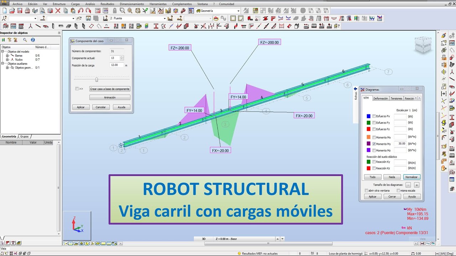Click the purple Momento My color swatch

[368, 144]
